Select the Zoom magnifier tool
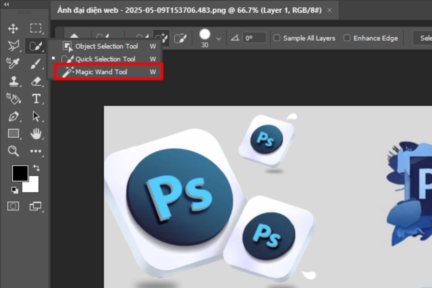The width and height of the screenshot is (432, 288). click(x=13, y=151)
